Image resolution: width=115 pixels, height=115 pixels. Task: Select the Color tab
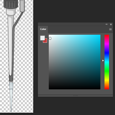[43, 29]
